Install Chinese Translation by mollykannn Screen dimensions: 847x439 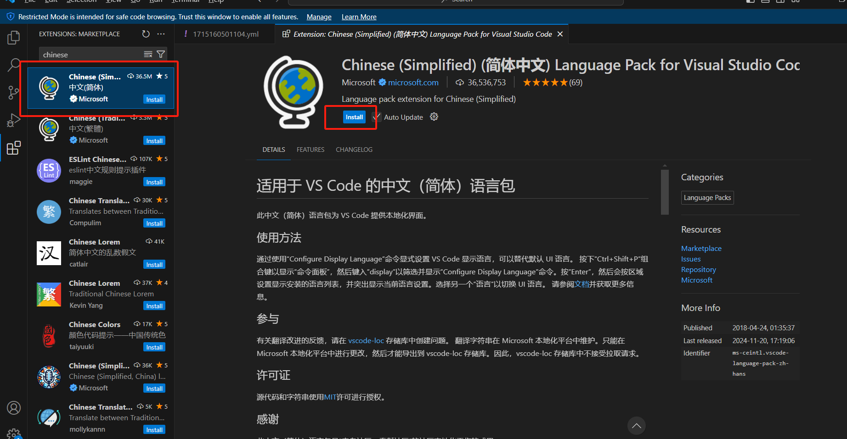[x=154, y=430]
